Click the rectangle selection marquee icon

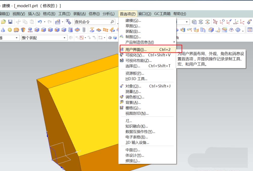100,38
